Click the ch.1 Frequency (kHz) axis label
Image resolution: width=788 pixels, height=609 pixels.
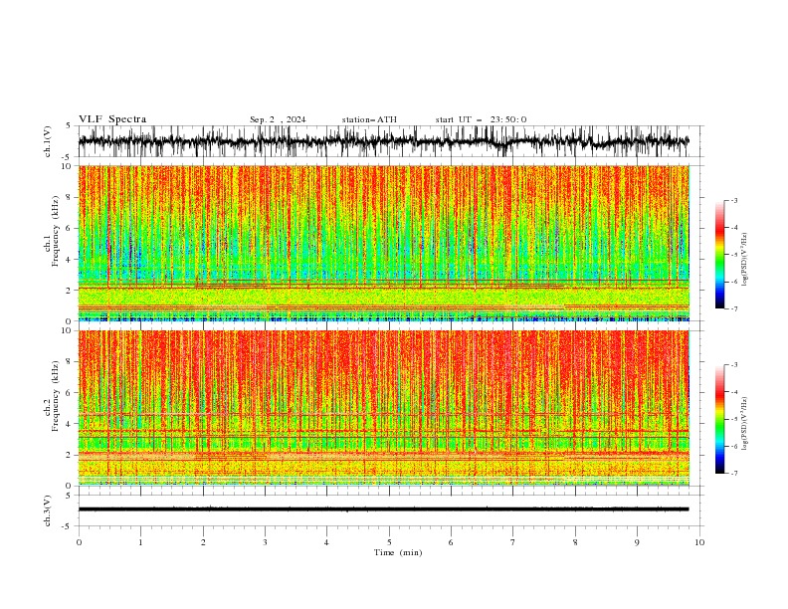51,232
